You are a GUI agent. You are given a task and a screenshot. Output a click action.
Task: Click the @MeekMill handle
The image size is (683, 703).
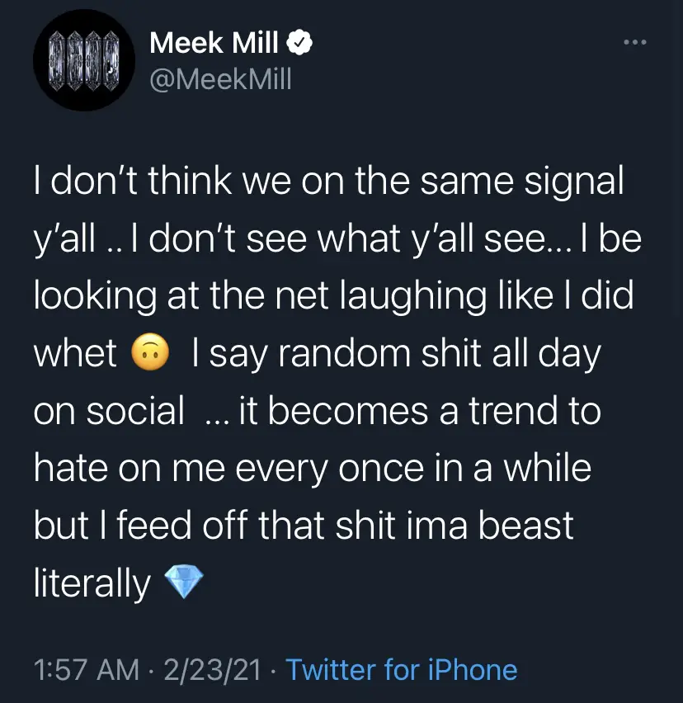click(x=220, y=80)
